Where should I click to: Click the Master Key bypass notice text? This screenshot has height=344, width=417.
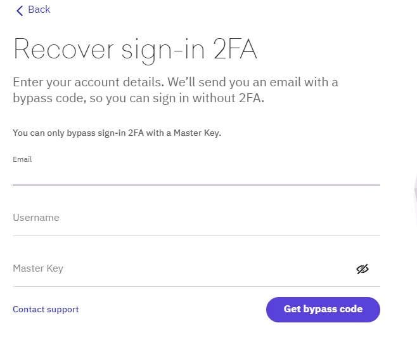coord(117,133)
